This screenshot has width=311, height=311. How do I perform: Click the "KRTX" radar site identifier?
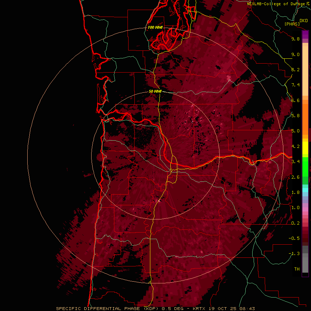pos(199,309)
